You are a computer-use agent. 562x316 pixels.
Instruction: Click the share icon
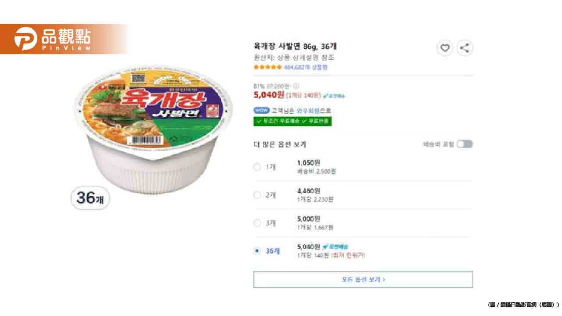[x=465, y=48]
